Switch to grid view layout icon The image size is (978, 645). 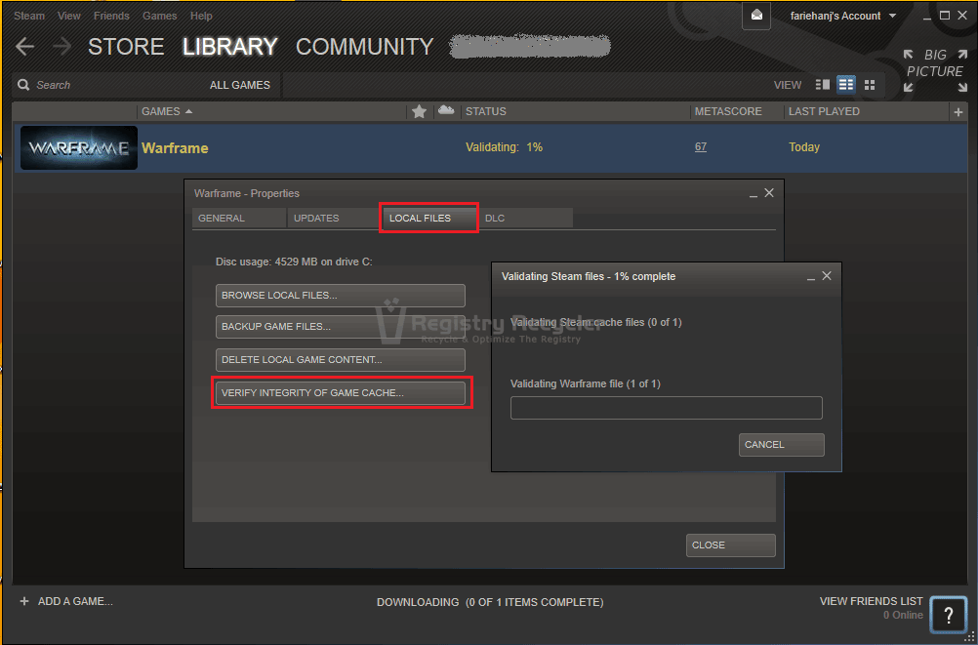point(870,85)
